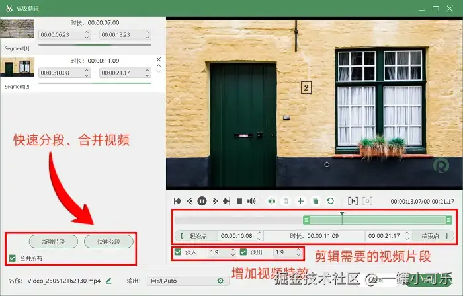
Task: Toggle the 淡入 fade-in checkbox
Action: click(x=178, y=252)
